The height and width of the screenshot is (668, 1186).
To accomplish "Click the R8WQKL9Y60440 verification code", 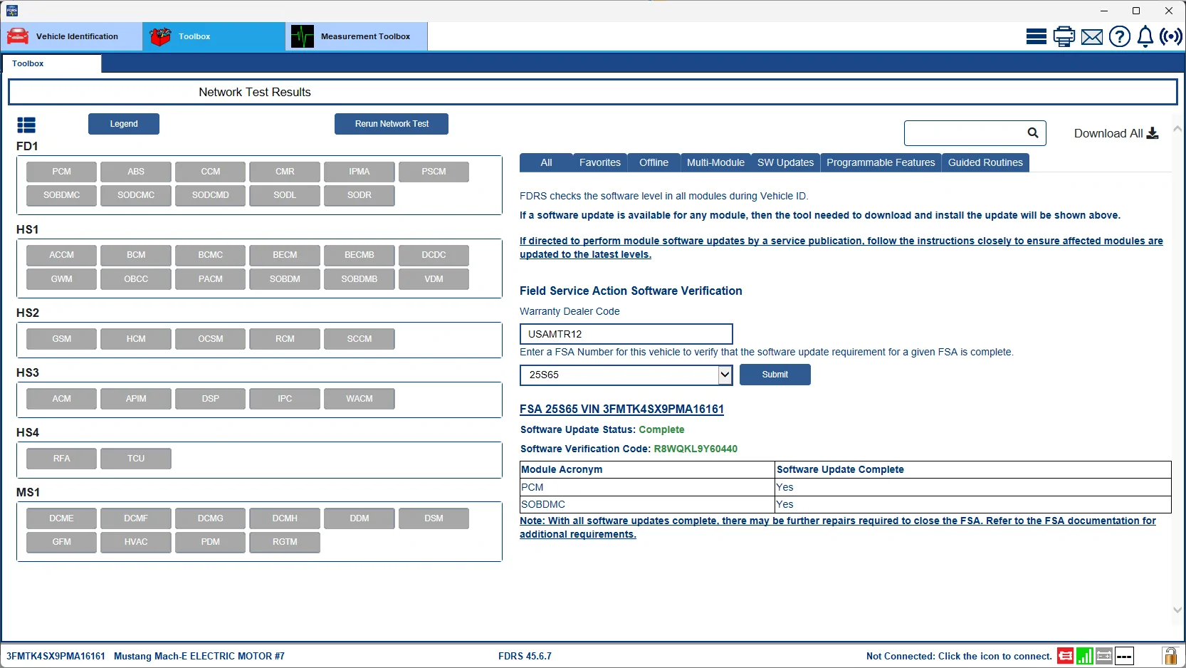I will 696,449.
